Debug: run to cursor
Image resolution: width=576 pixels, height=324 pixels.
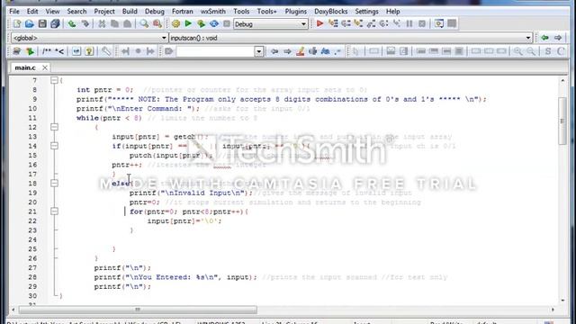tap(333, 24)
